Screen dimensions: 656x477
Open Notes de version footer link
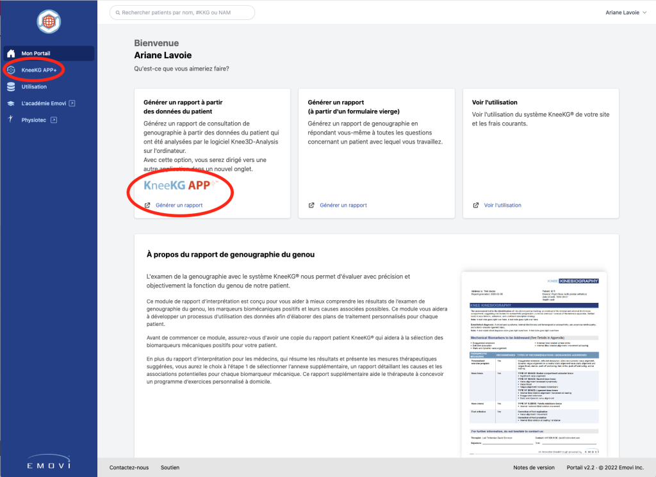pos(534,467)
